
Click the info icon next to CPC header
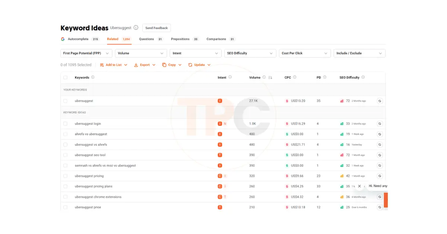[295, 78]
